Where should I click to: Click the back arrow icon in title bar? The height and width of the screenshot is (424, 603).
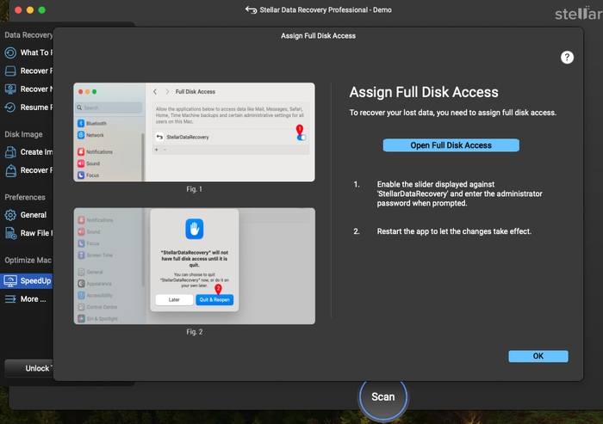251,10
